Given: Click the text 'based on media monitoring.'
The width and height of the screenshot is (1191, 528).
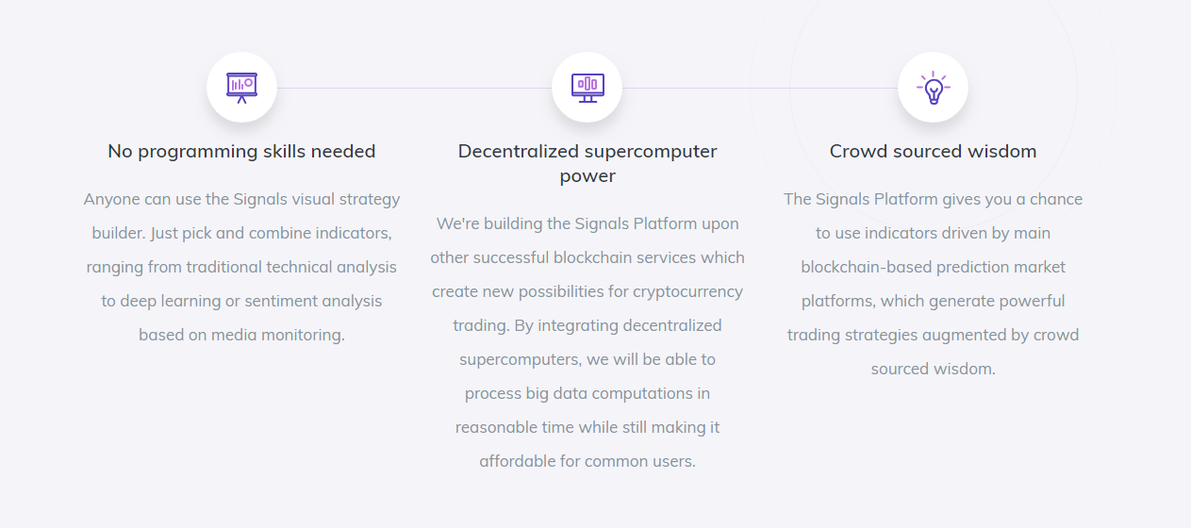Looking at the screenshot, I should [x=241, y=335].
